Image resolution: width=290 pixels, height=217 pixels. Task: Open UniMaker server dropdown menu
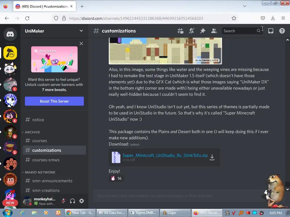pyautogui.click(x=81, y=31)
